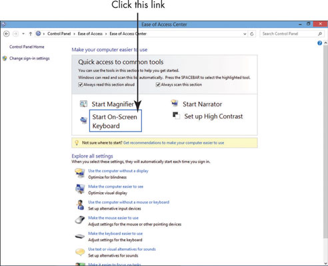Open Make the mouse easier to use

[113, 218]
